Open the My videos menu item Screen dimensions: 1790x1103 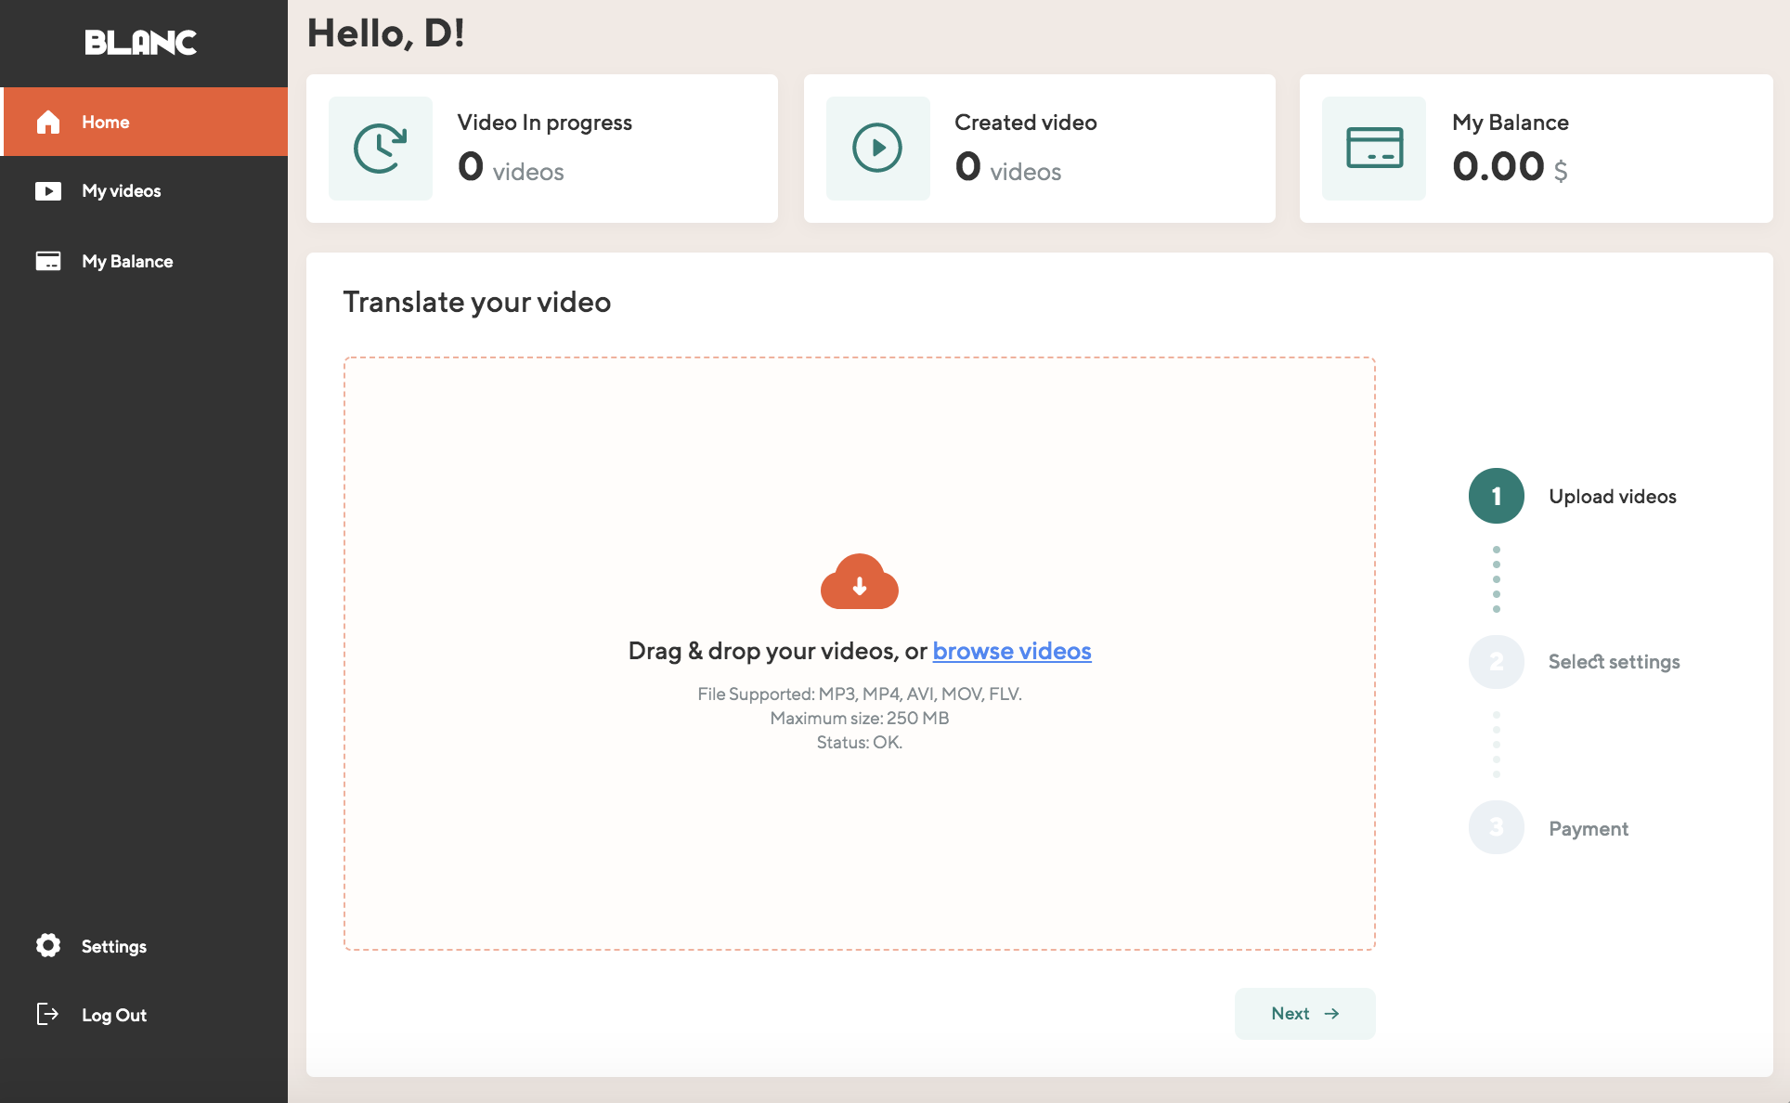point(122,191)
